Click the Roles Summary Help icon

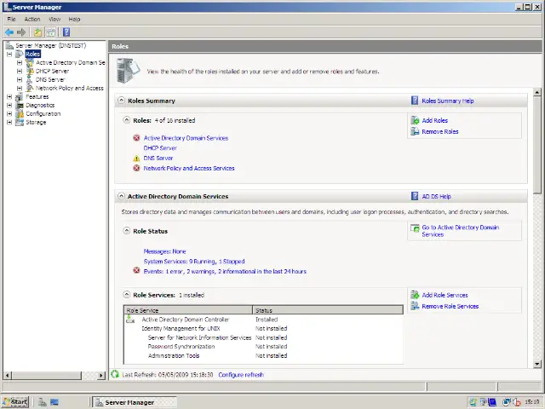click(415, 101)
